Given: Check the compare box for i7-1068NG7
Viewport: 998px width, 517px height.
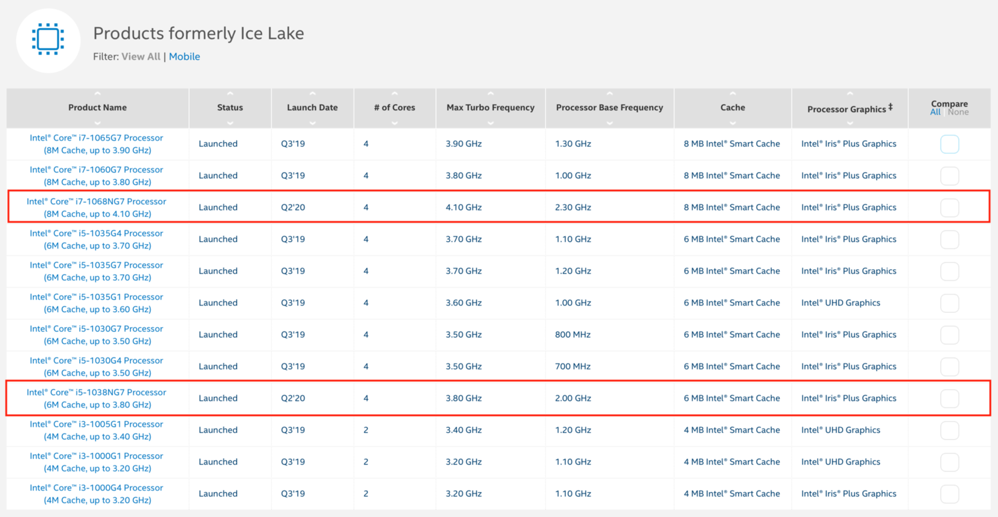Looking at the screenshot, I should [949, 207].
